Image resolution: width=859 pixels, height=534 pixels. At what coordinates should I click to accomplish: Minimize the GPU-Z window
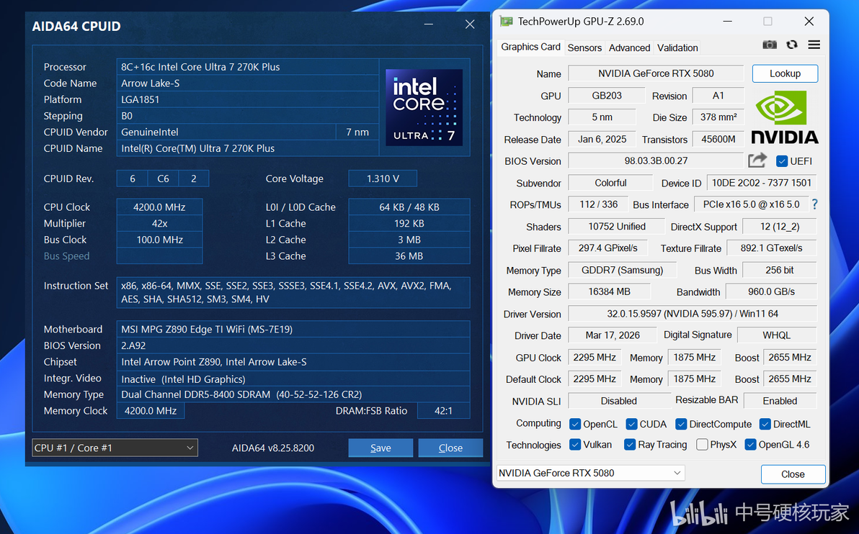(x=728, y=22)
